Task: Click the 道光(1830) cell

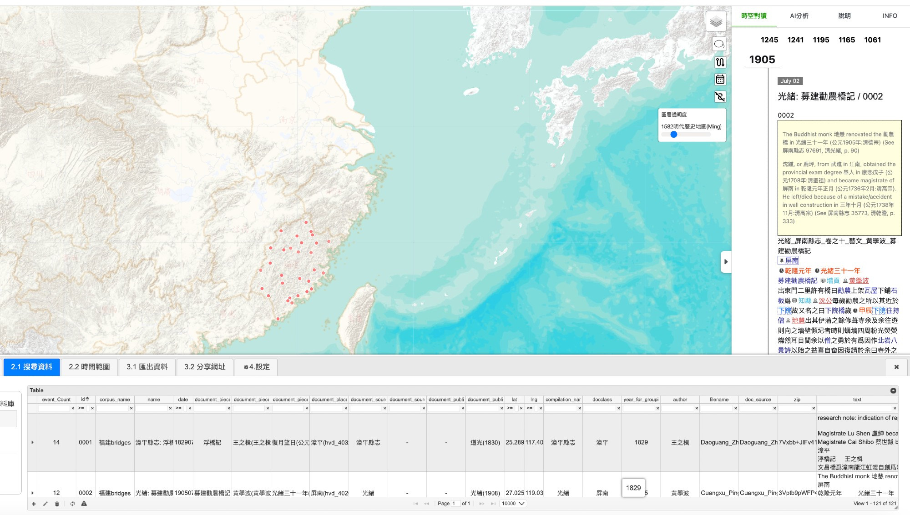Action: click(485, 442)
